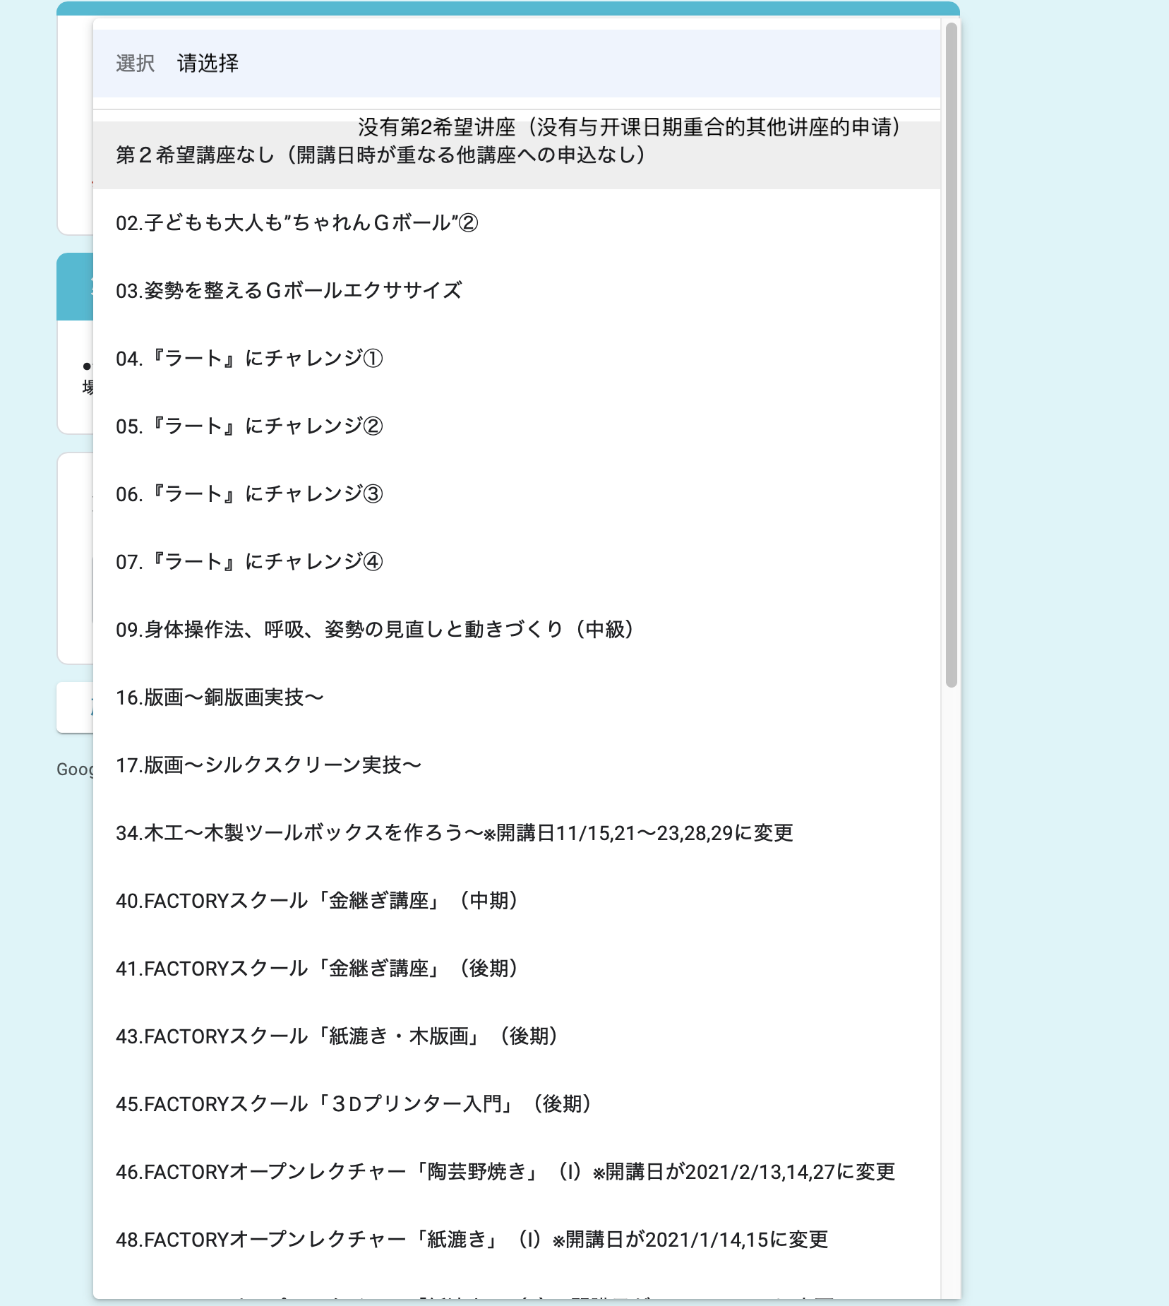Select the '選択' placeholder option
This screenshot has height=1306, width=1169.
(x=136, y=64)
